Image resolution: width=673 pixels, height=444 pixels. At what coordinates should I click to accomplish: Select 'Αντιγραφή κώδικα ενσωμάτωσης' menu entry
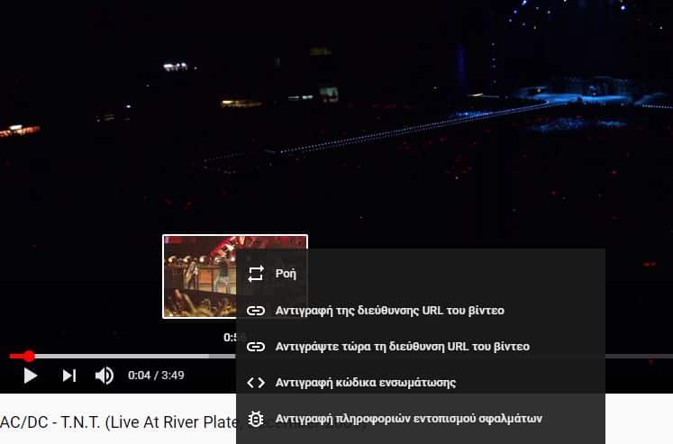coord(421,382)
